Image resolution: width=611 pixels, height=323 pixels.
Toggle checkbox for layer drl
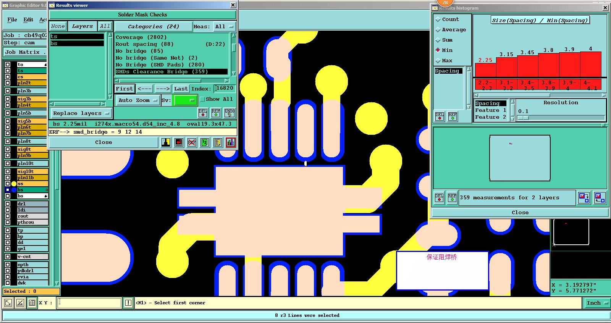click(x=8, y=204)
